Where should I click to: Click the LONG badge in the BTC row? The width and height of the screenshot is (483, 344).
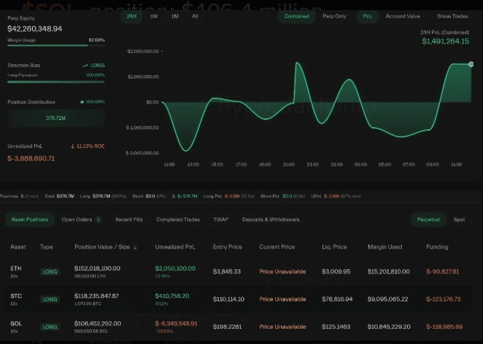click(x=50, y=299)
